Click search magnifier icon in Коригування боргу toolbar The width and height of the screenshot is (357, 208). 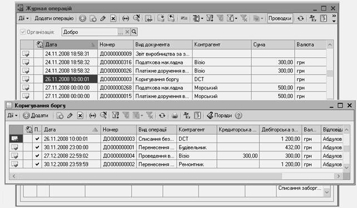pos(103,115)
